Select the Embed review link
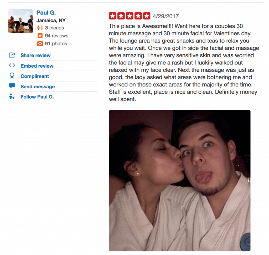 (37, 66)
